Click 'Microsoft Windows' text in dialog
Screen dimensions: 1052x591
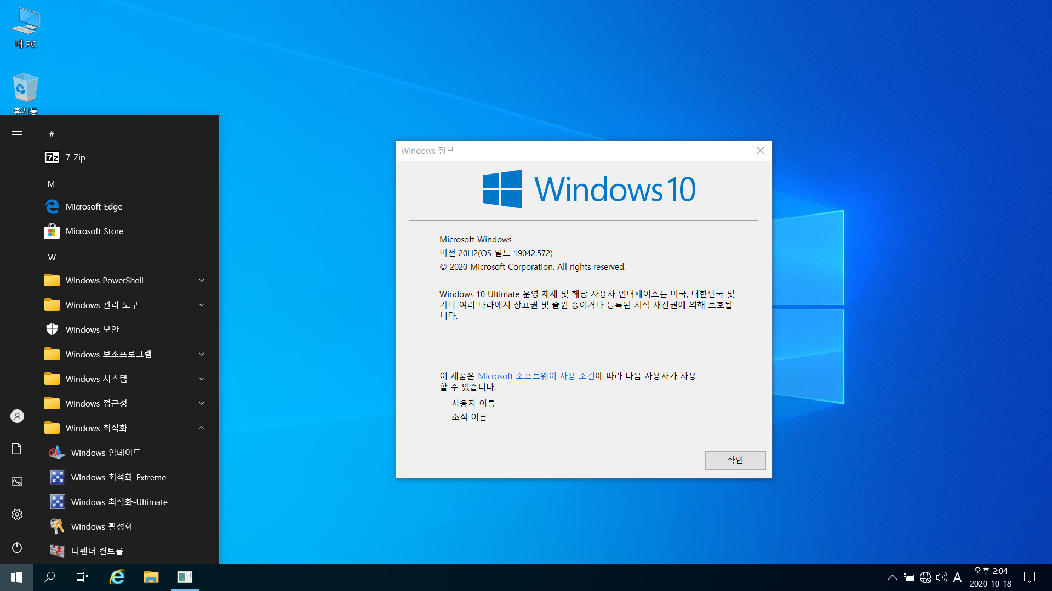476,240
